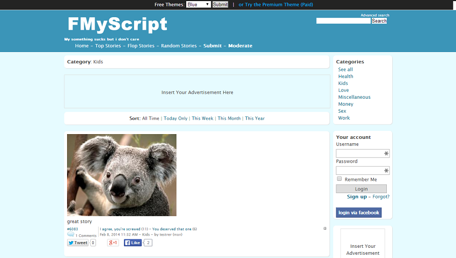Click into the search text field
Screen dimensions: 456x258
click(343, 21)
